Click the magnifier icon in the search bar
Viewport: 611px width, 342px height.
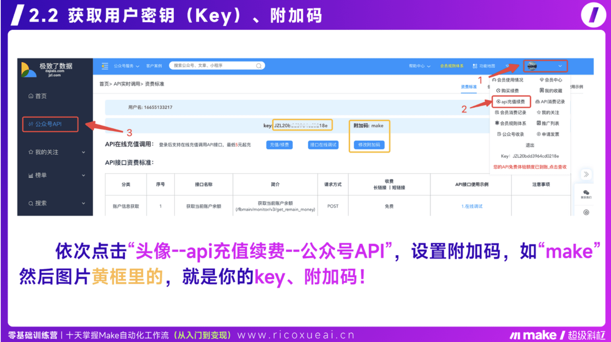[259, 65]
